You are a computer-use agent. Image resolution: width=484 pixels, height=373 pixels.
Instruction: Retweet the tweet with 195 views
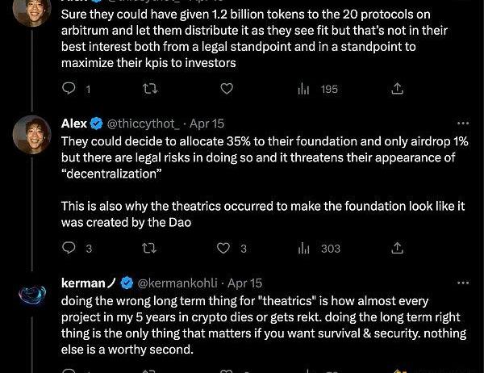tap(149, 89)
